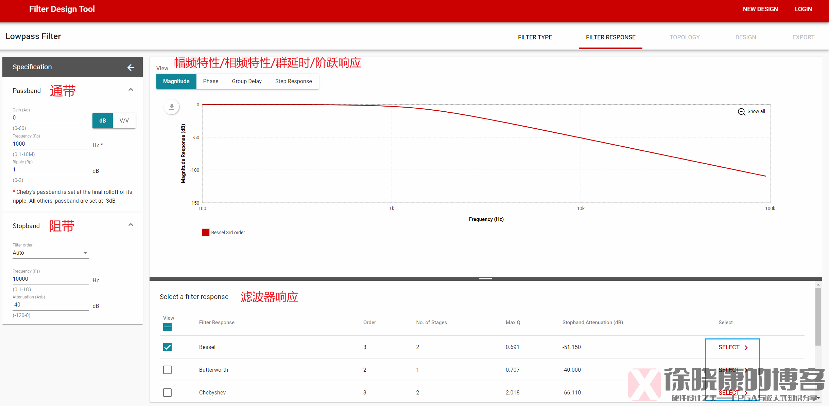Go to the FILTER TYPE step

[535, 37]
